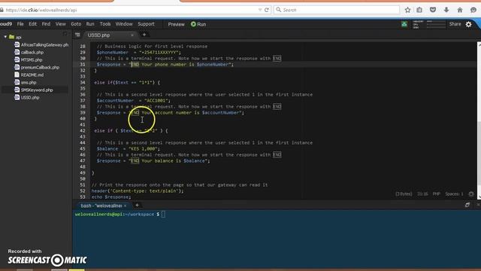Click the cursor position 31:16 in status bar
Screen dimensions: 481x271
pyautogui.click(x=422, y=194)
